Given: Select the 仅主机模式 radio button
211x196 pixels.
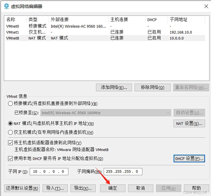Looking at the screenshot, I should tap(10, 132).
